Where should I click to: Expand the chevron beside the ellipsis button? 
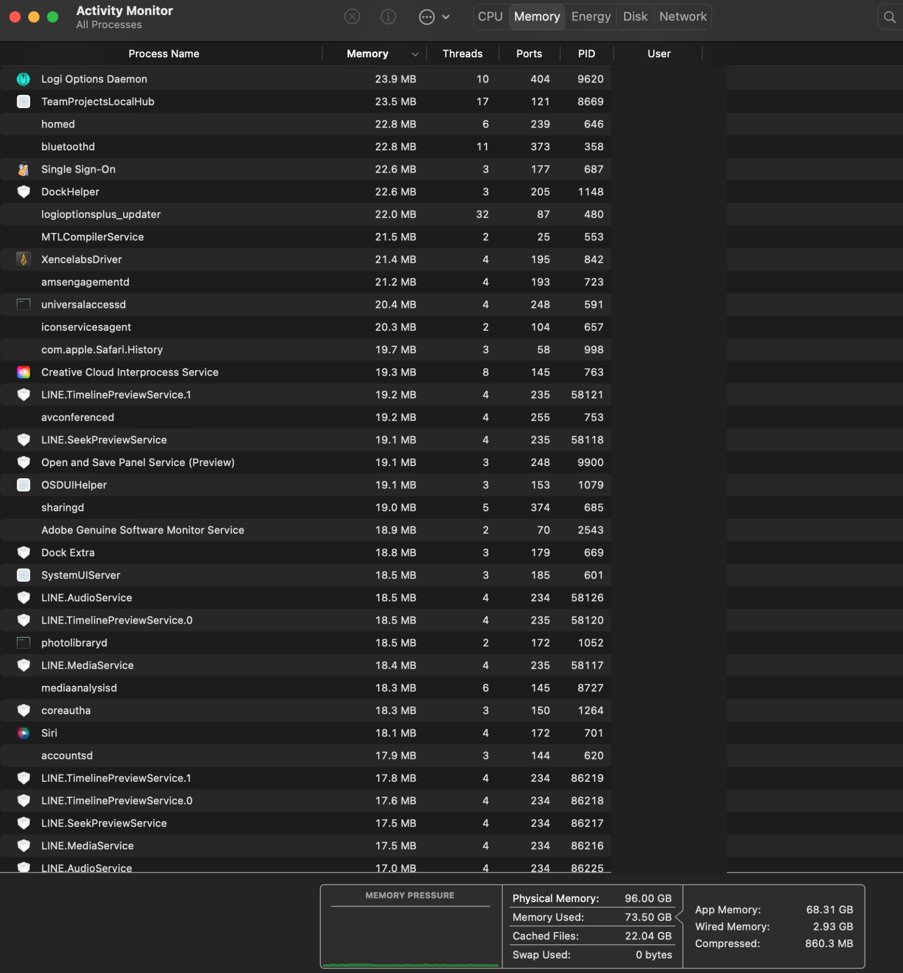(445, 17)
